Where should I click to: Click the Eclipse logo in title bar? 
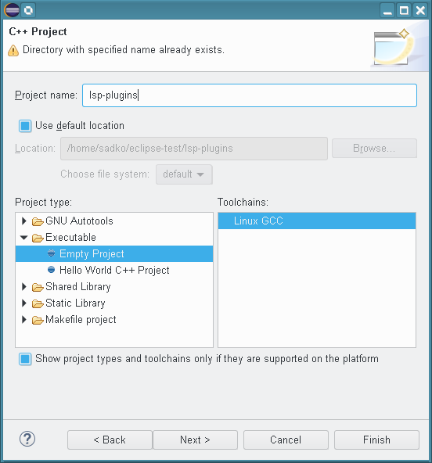12,10
